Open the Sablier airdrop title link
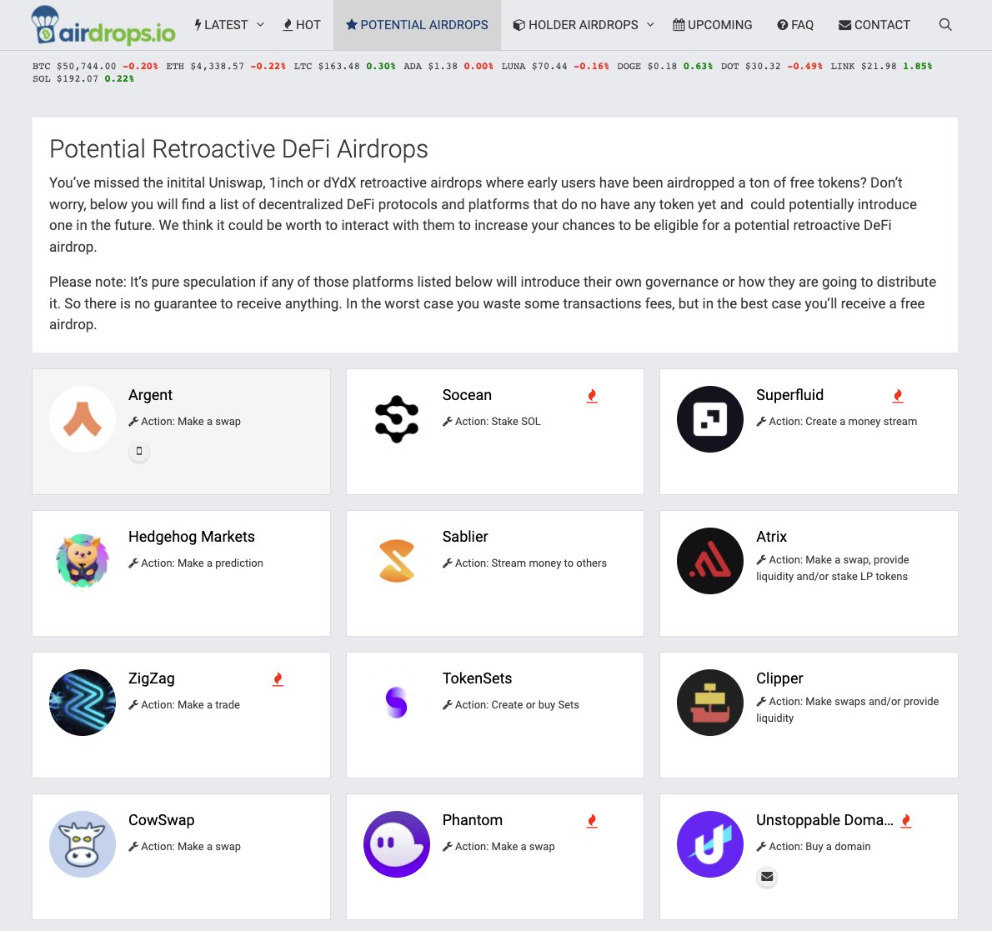The width and height of the screenshot is (992, 931). [x=465, y=536]
